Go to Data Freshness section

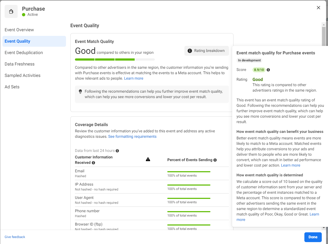[20, 64]
